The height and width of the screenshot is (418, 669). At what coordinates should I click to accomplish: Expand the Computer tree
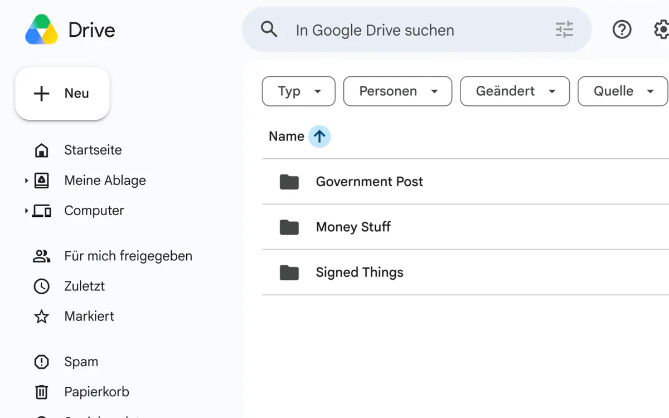(26, 211)
